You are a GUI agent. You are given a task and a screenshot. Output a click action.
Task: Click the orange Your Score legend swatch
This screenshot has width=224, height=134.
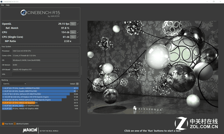(x=3, y=124)
